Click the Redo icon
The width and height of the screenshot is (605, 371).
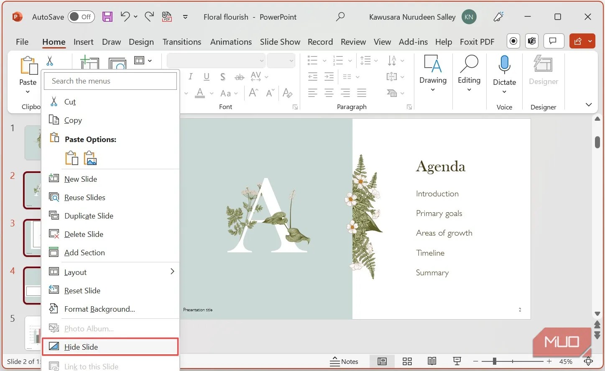149,17
